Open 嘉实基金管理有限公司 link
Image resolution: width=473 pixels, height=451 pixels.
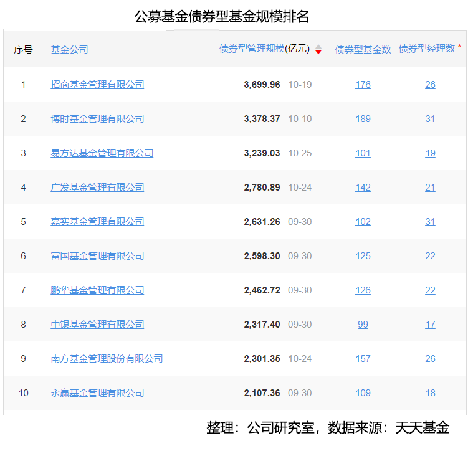point(97,222)
